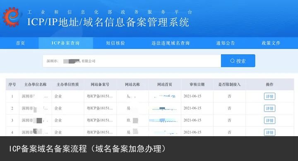Open the ICP备案查询 tab
This screenshot has width=298, height=161.
coord(65,43)
